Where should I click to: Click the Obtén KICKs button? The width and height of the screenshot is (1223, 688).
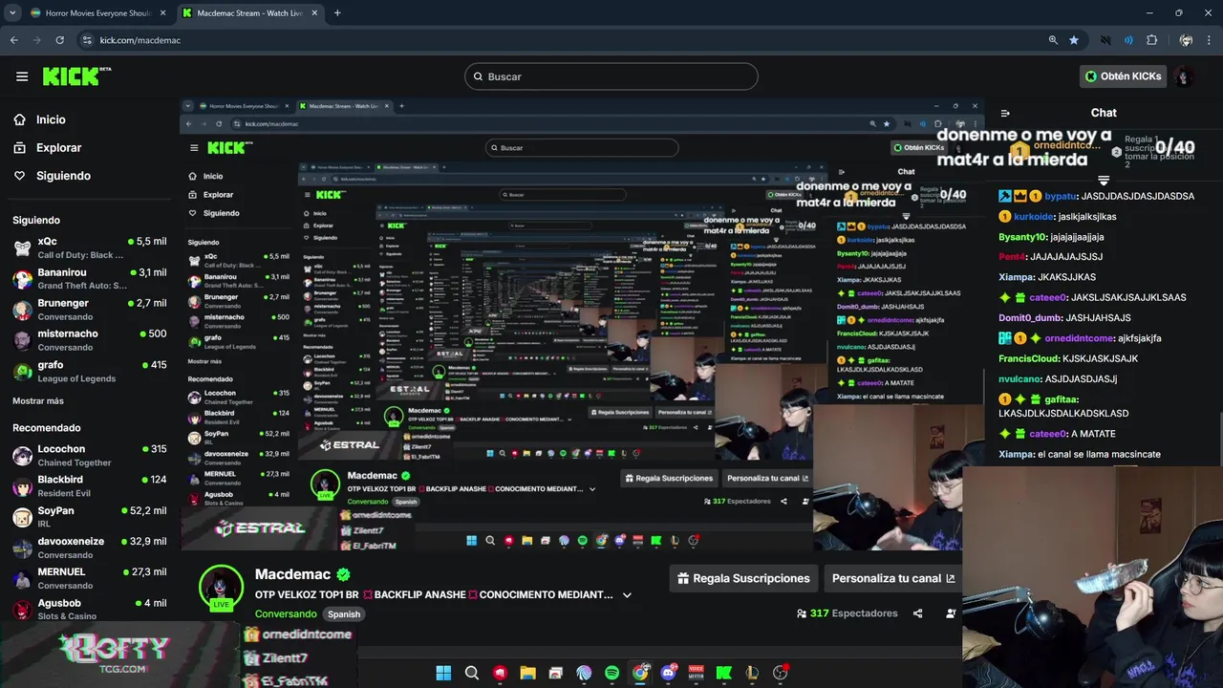[x=1123, y=76]
